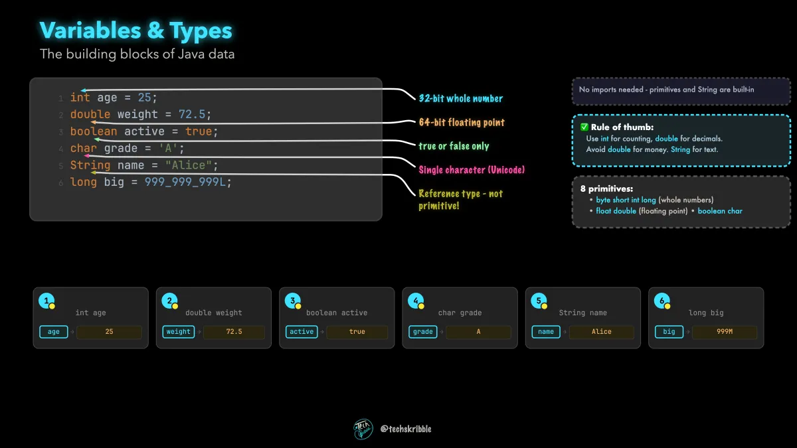Screen dimensions: 797x448
Task: Click the 'Single character (Unicode)' annotation
Action: (x=472, y=170)
